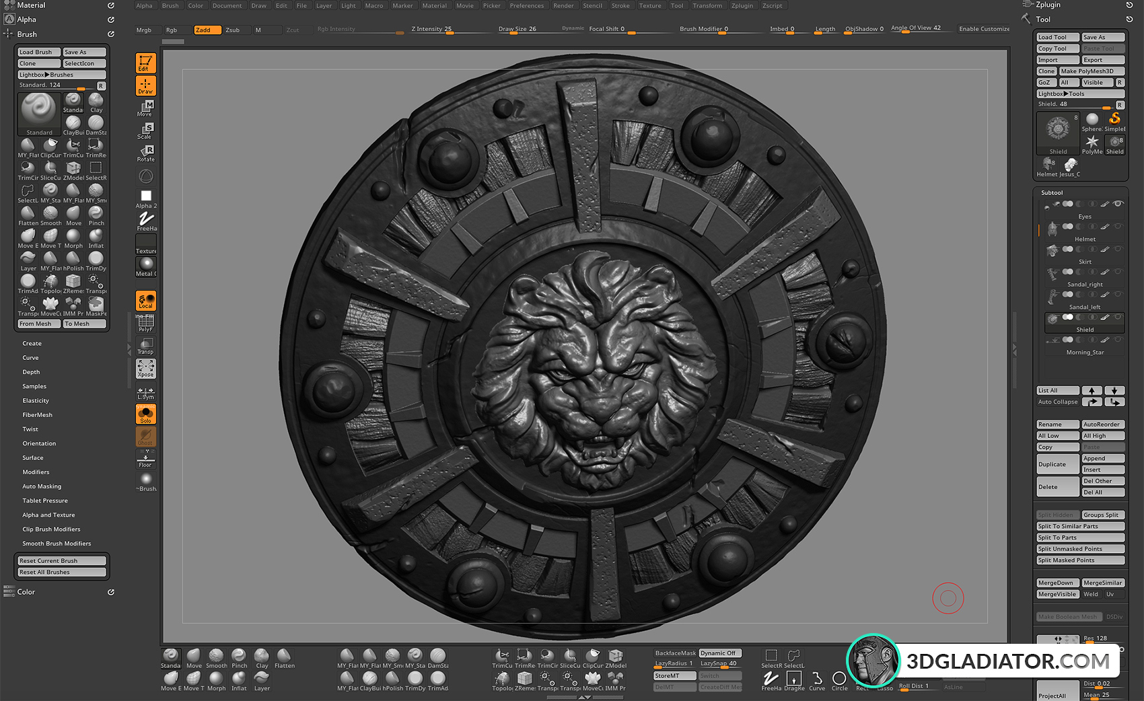This screenshot has width=1144, height=701.
Task: Toggle L.Sym local symmetry
Action: [145, 392]
